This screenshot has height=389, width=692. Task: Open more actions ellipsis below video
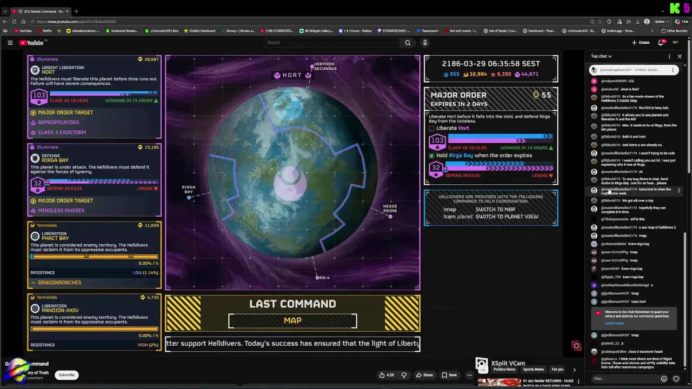[469, 375]
